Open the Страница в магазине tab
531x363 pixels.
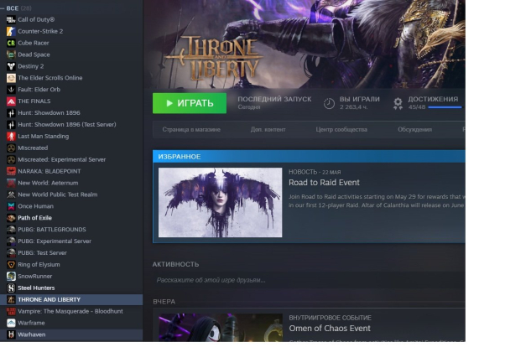point(191,130)
